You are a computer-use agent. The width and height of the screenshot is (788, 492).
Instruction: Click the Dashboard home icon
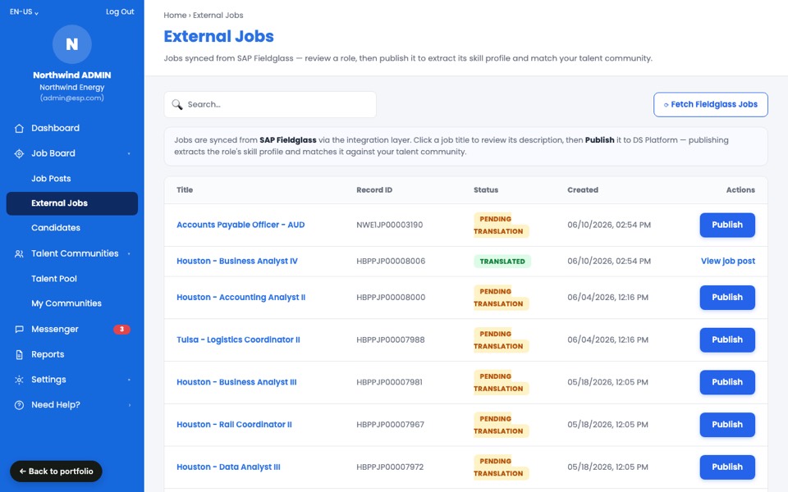[19, 128]
